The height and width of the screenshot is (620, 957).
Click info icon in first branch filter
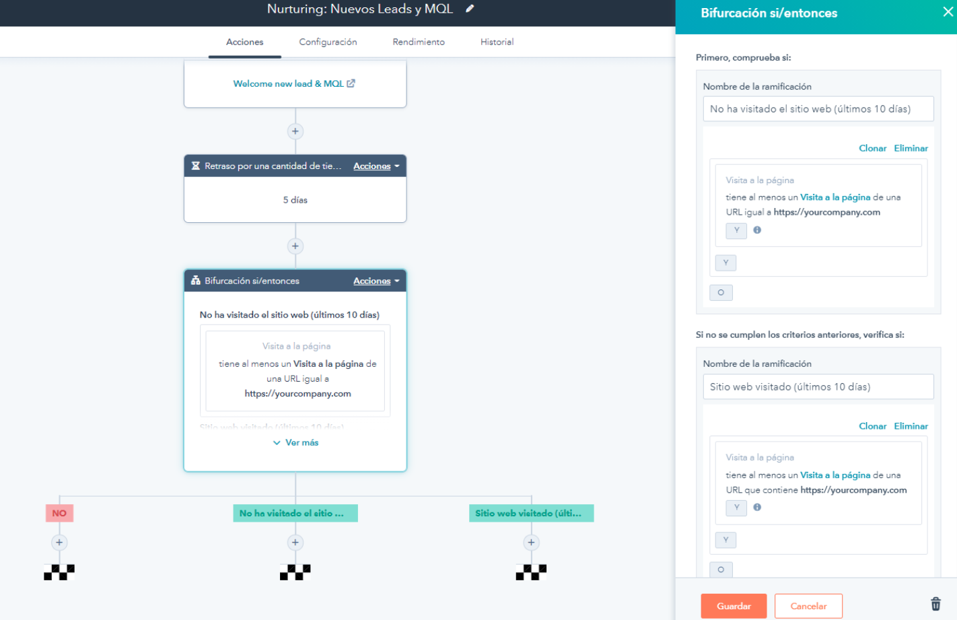[757, 230]
